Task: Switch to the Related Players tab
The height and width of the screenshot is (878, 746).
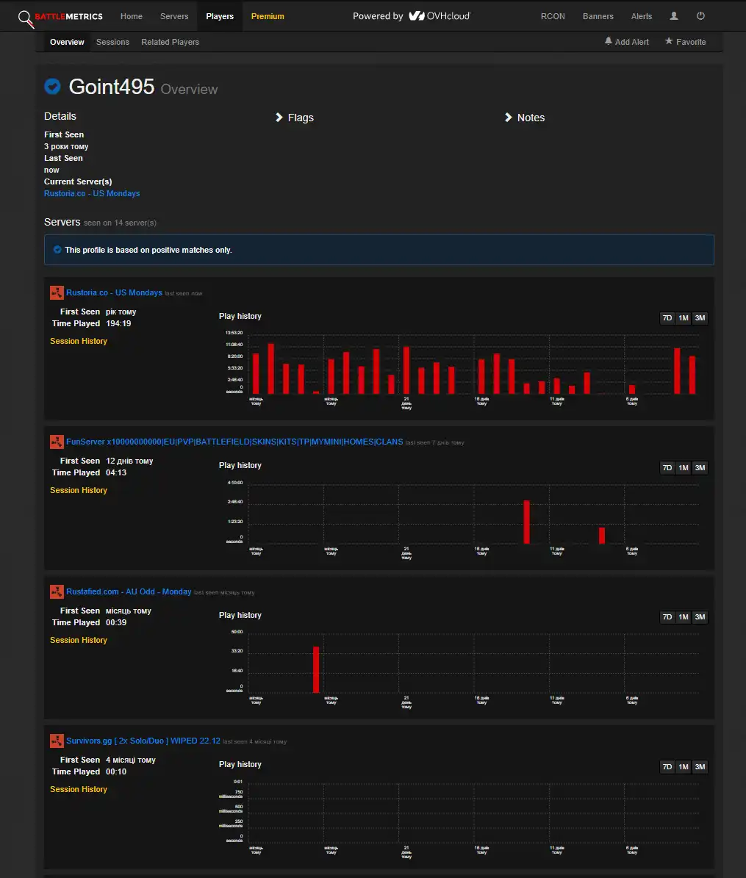Action: point(171,42)
